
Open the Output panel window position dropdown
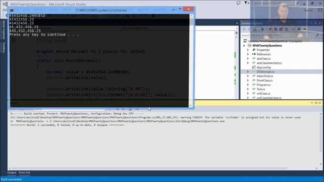tap(312, 103)
